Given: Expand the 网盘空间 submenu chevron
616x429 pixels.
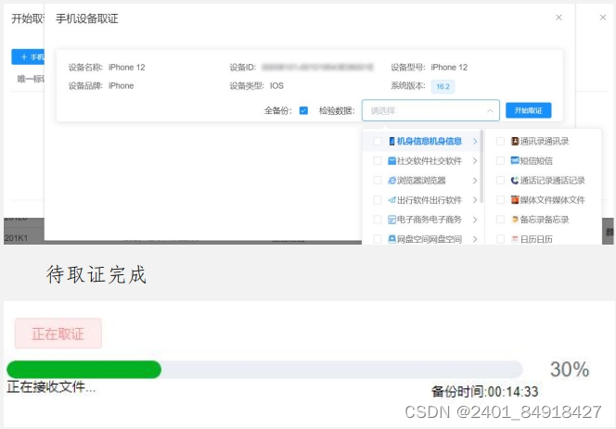Looking at the screenshot, I should pos(475,239).
